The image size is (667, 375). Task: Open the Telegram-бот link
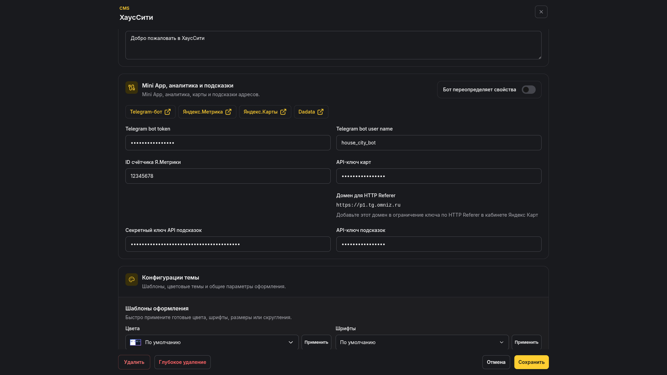coord(151,112)
